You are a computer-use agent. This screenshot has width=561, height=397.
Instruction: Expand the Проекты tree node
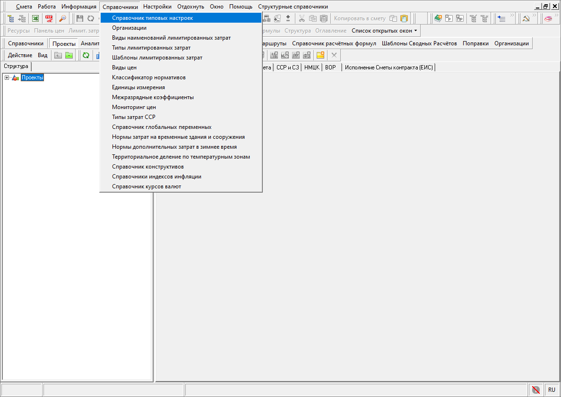7,78
